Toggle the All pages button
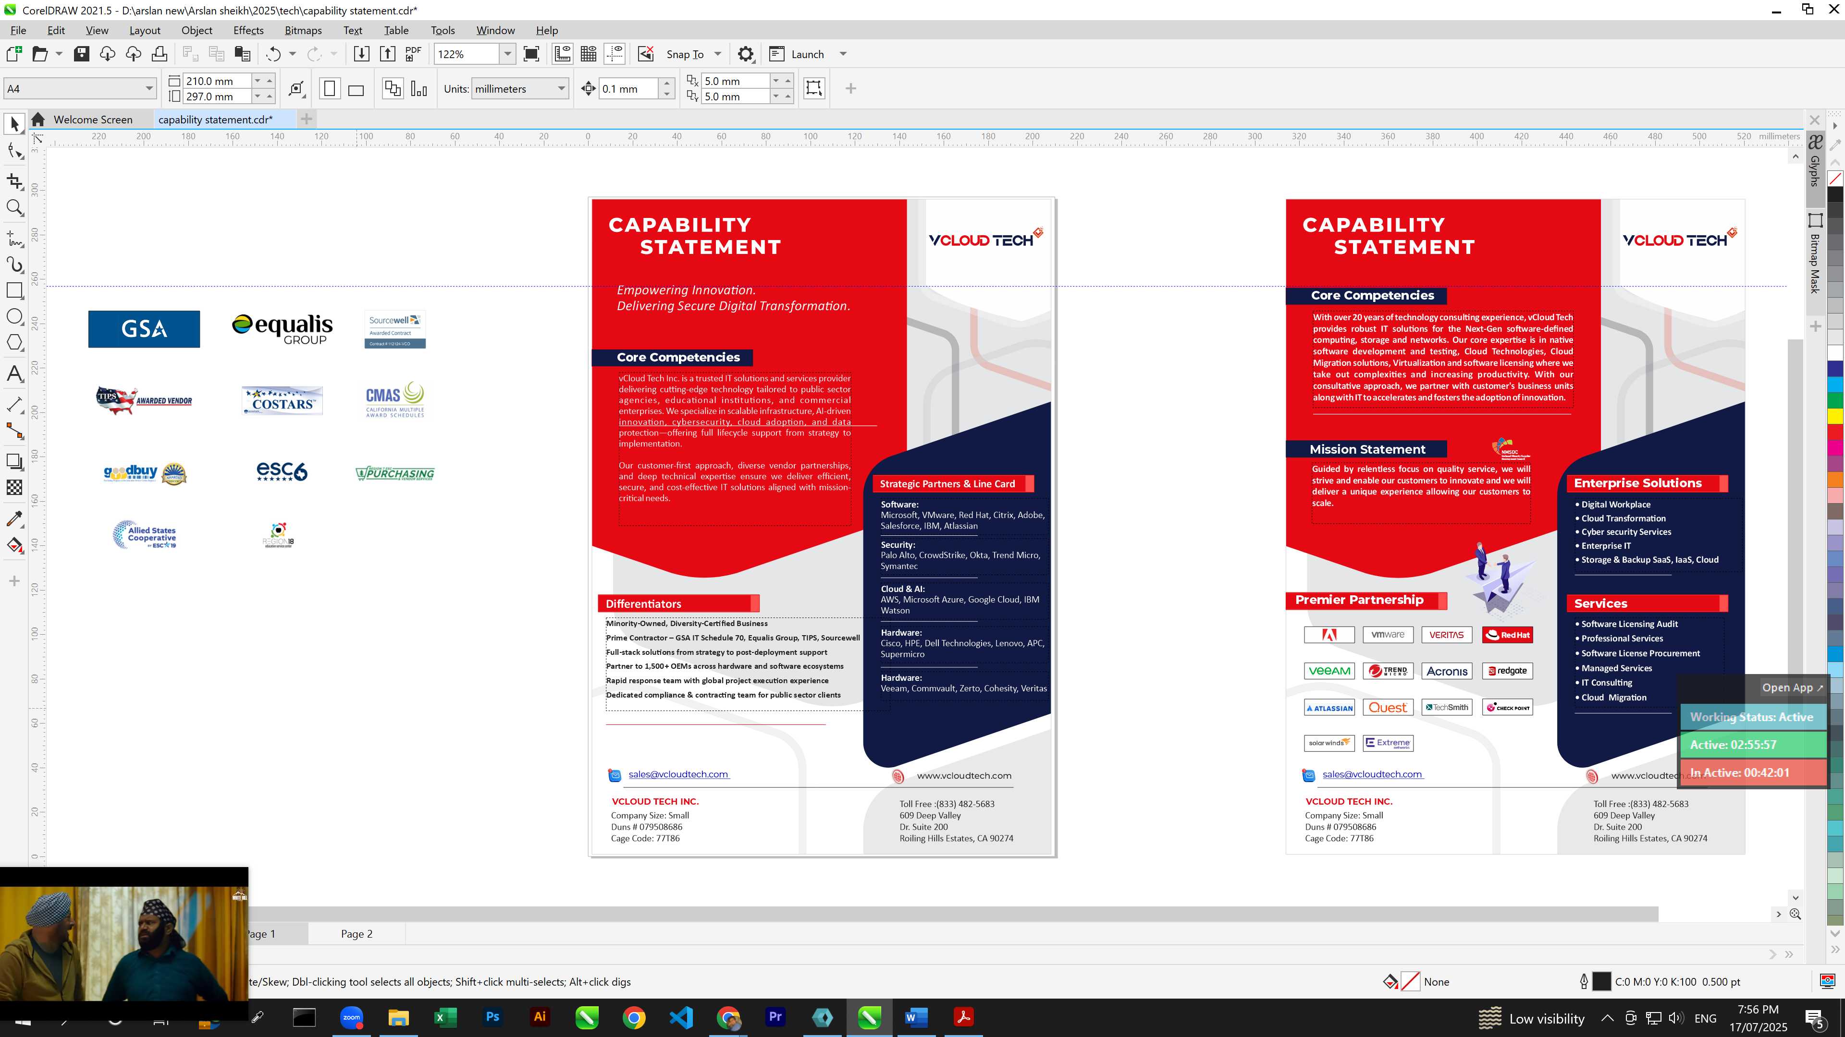Image resolution: width=1845 pixels, height=1037 pixels. pyautogui.click(x=393, y=89)
